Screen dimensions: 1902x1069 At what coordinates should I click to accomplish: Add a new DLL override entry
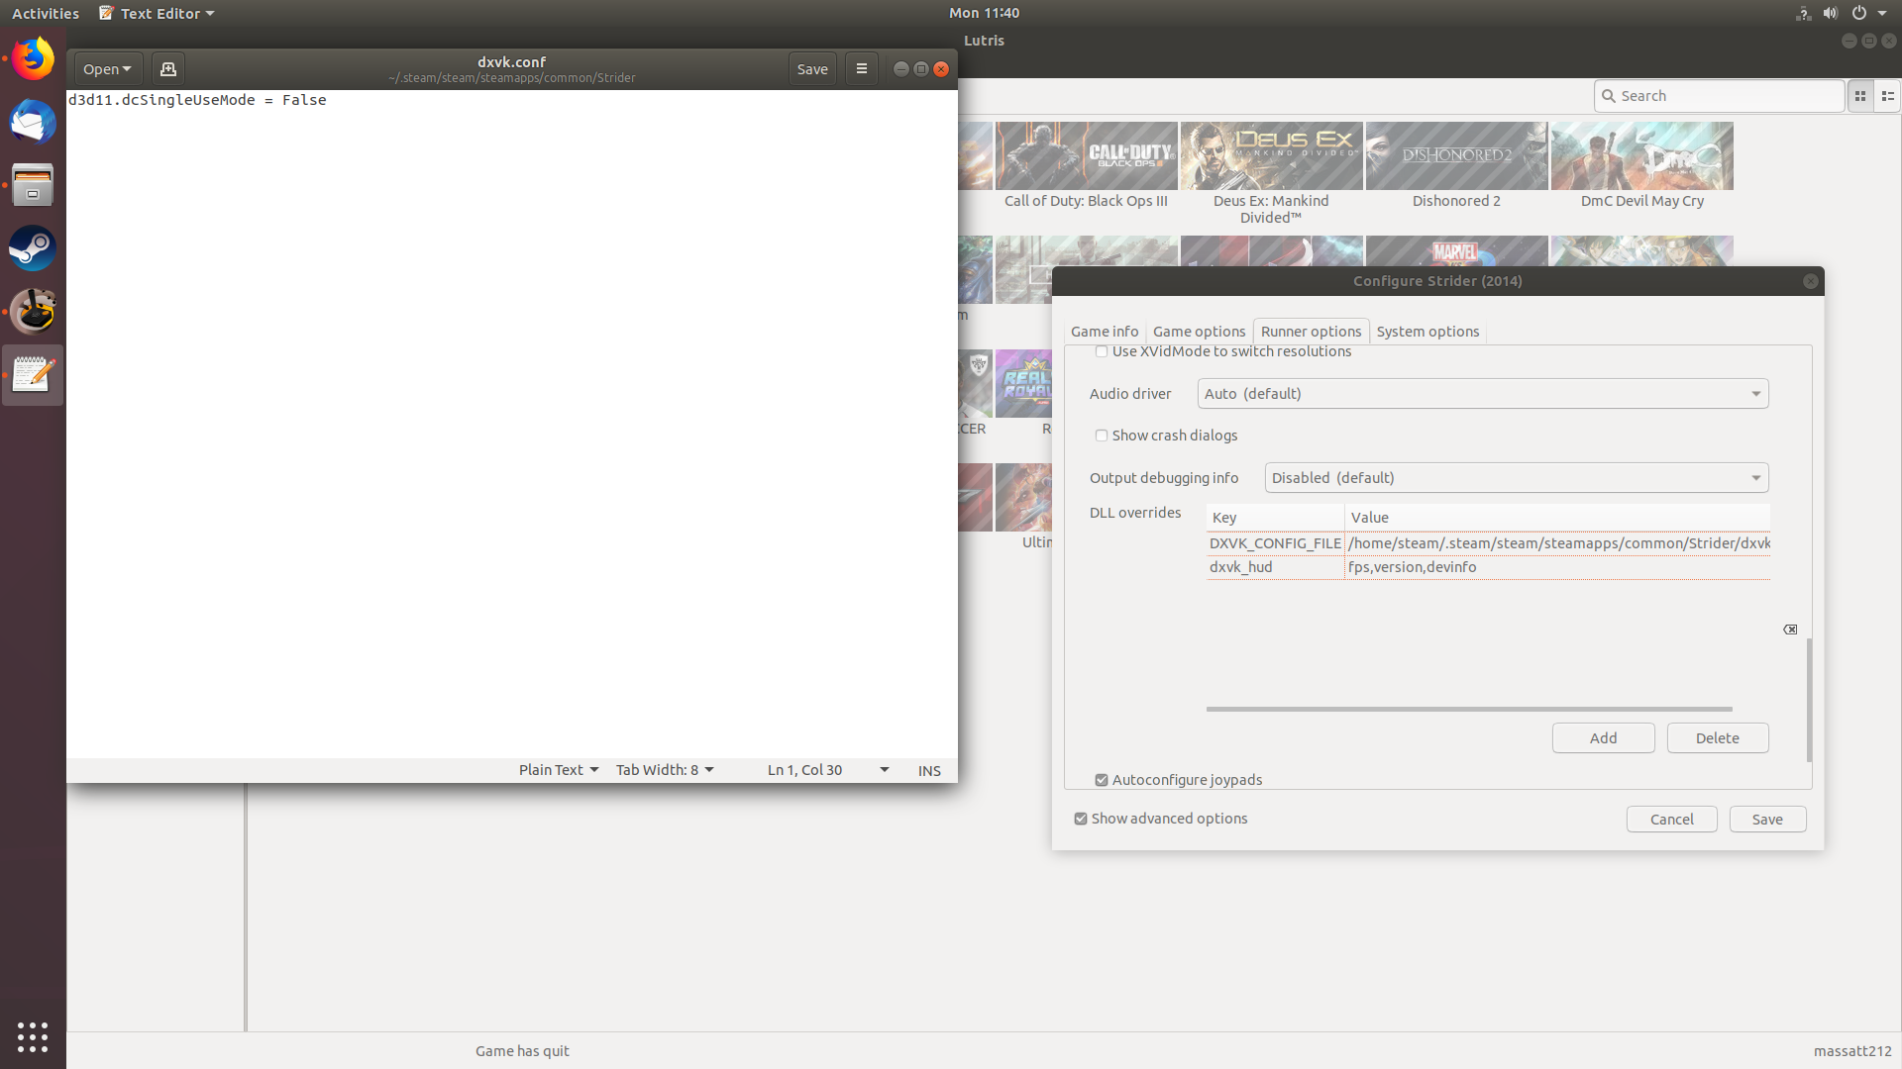1603,738
